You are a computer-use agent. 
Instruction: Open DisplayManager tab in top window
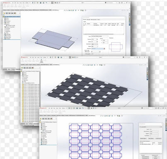click(15, 13)
